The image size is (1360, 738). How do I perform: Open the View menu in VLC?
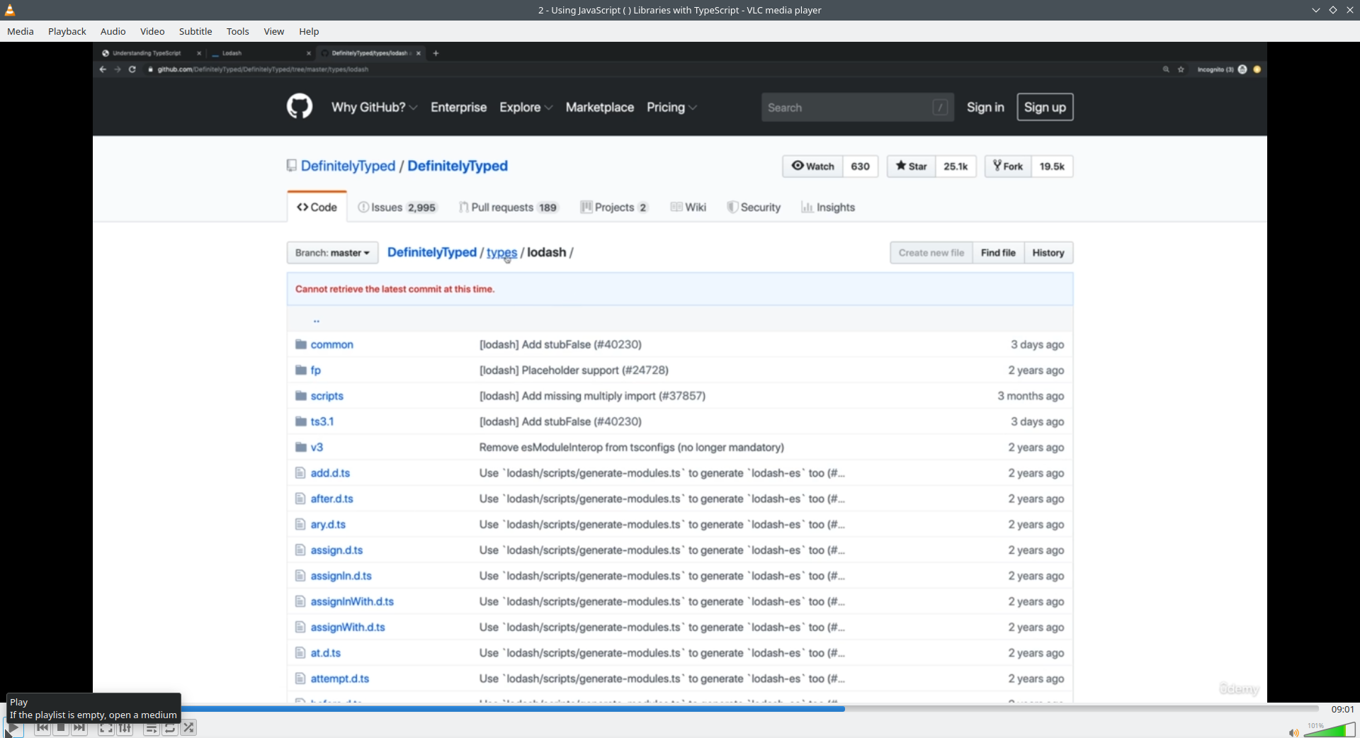tap(274, 31)
